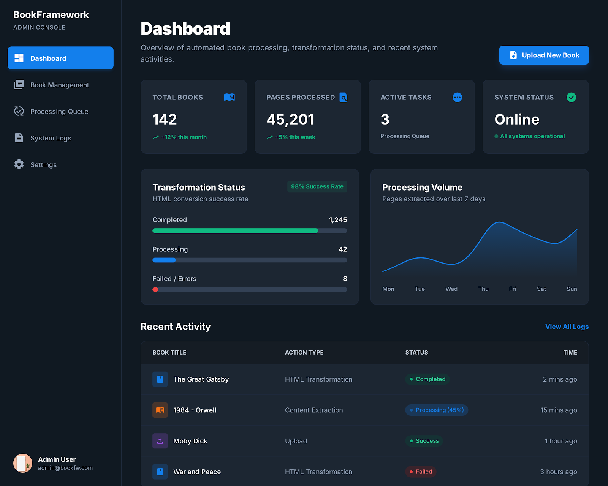Click the green Completed progress bar
Image resolution: width=608 pixels, height=486 pixels.
(235, 231)
